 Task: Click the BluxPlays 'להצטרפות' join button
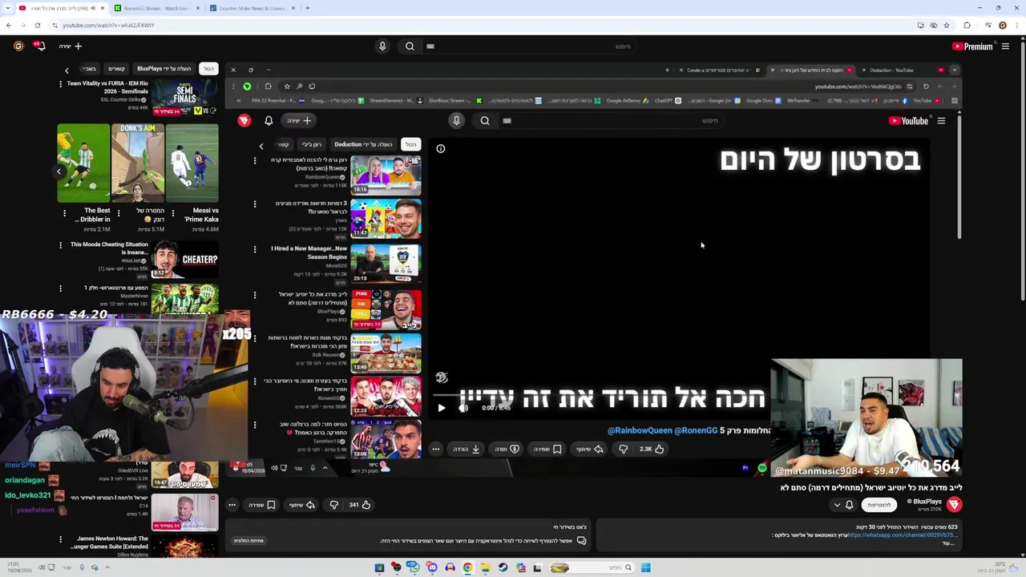(878, 505)
